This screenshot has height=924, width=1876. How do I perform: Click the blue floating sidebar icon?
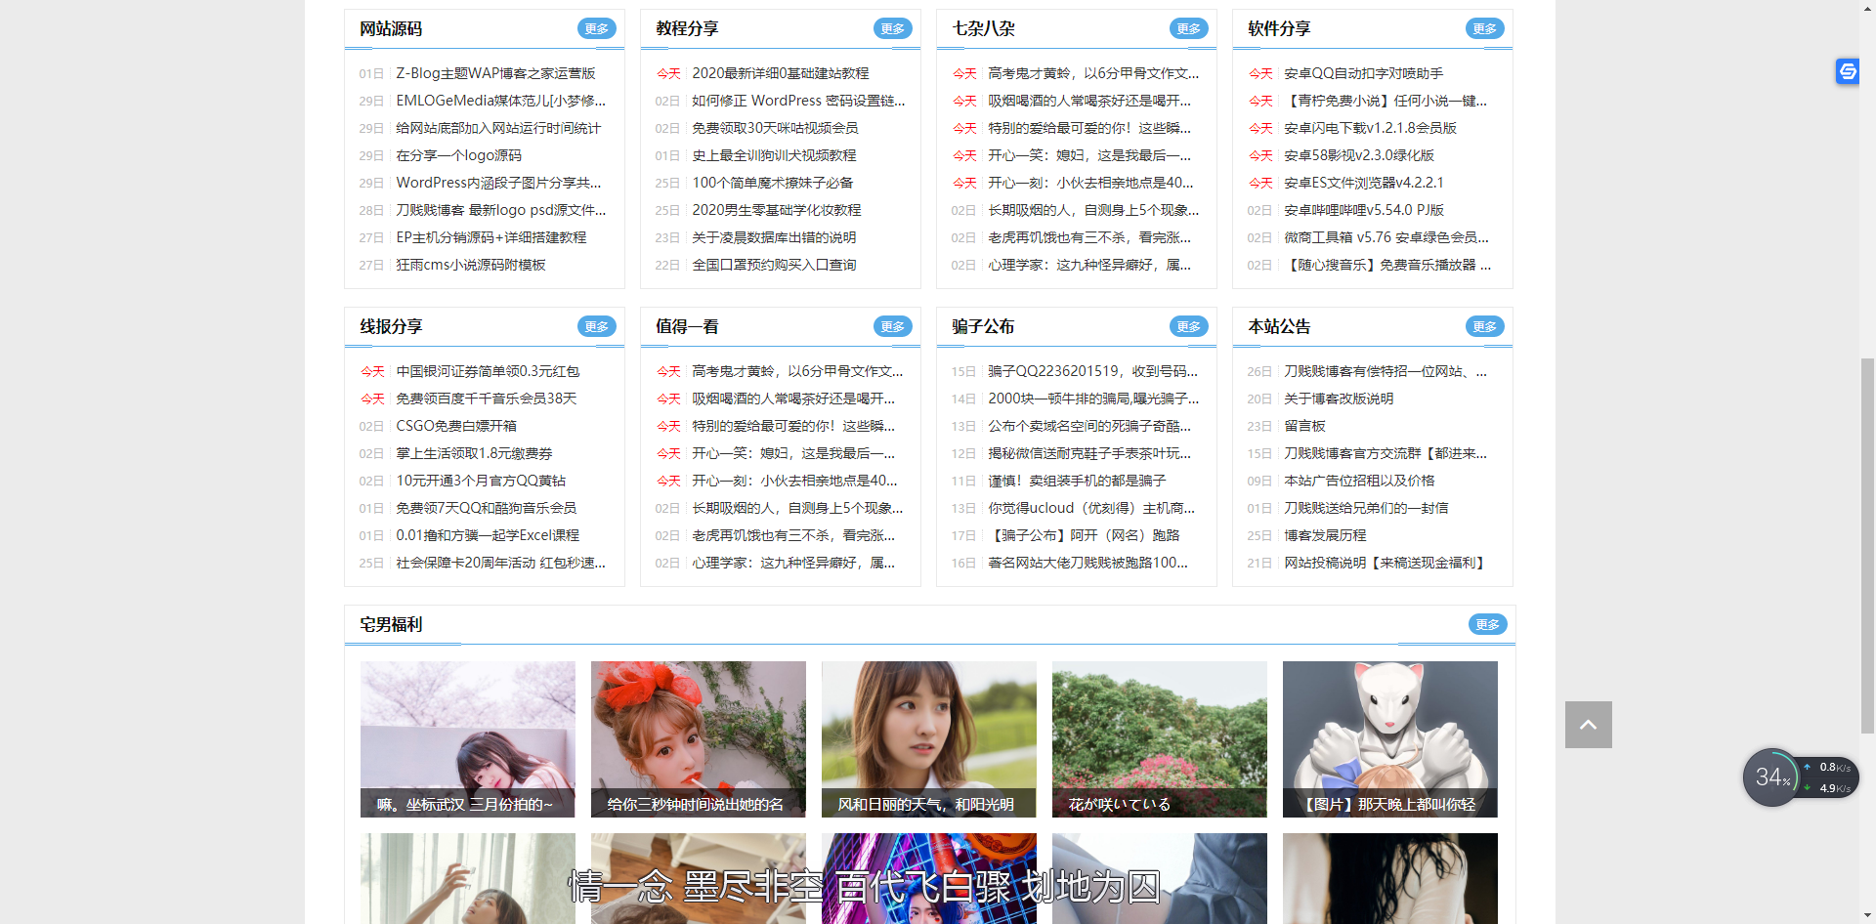pyautogui.click(x=1847, y=71)
